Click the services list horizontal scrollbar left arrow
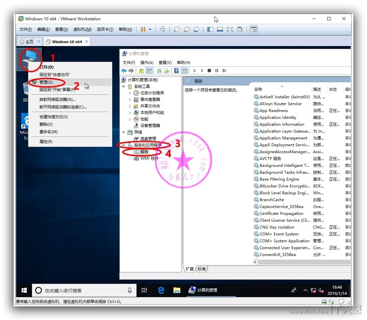This screenshot has width=367, height=320. (255, 262)
